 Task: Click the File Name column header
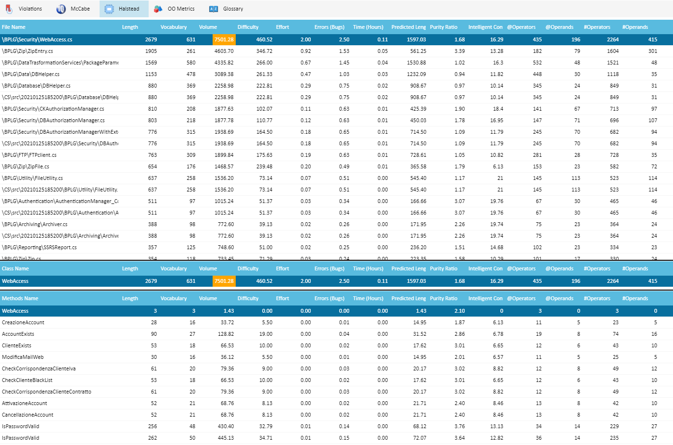[13, 27]
